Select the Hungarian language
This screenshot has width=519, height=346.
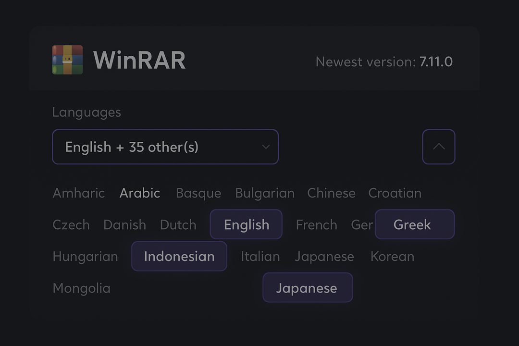(86, 257)
